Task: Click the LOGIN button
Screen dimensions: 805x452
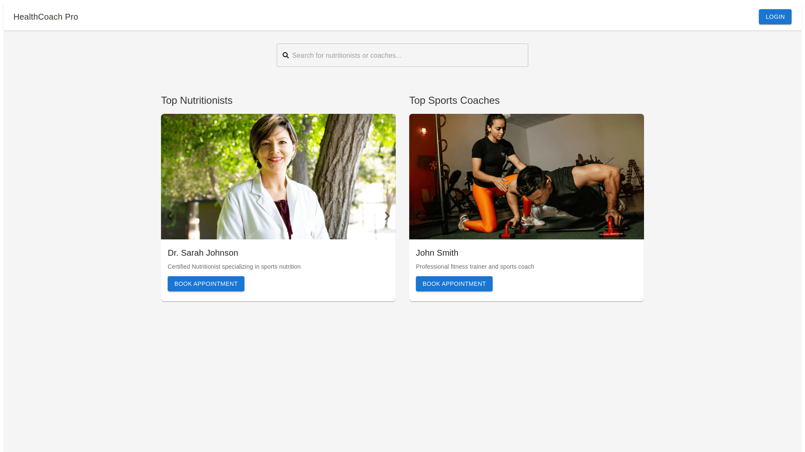Action: pyautogui.click(x=775, y=17)
